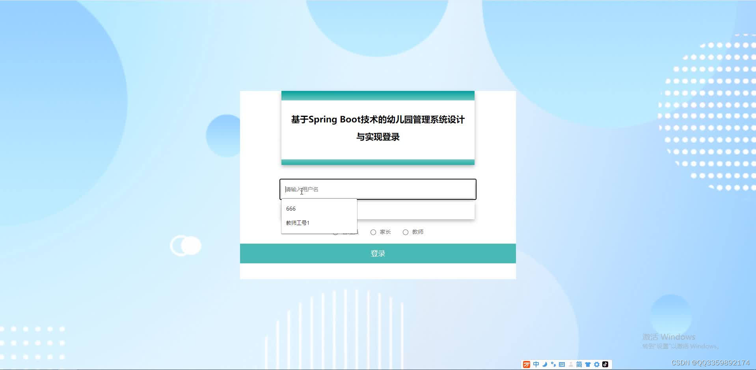Click the user avatar icon in IME bar
The width and height of the screenshot is (756, 370).
(571, 364)
